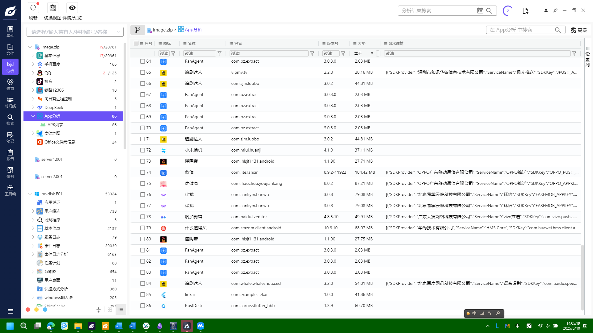Open the 时间线 sidebar section
Screen dimensions: 593x333
10,102
